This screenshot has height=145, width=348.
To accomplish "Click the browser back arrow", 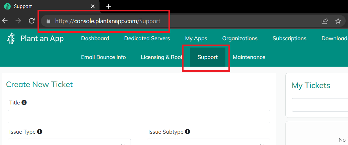I will (5, 21).
